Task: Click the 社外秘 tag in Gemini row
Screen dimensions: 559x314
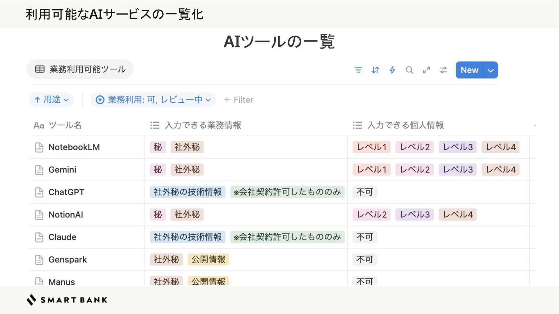Action: click(187, 170)
